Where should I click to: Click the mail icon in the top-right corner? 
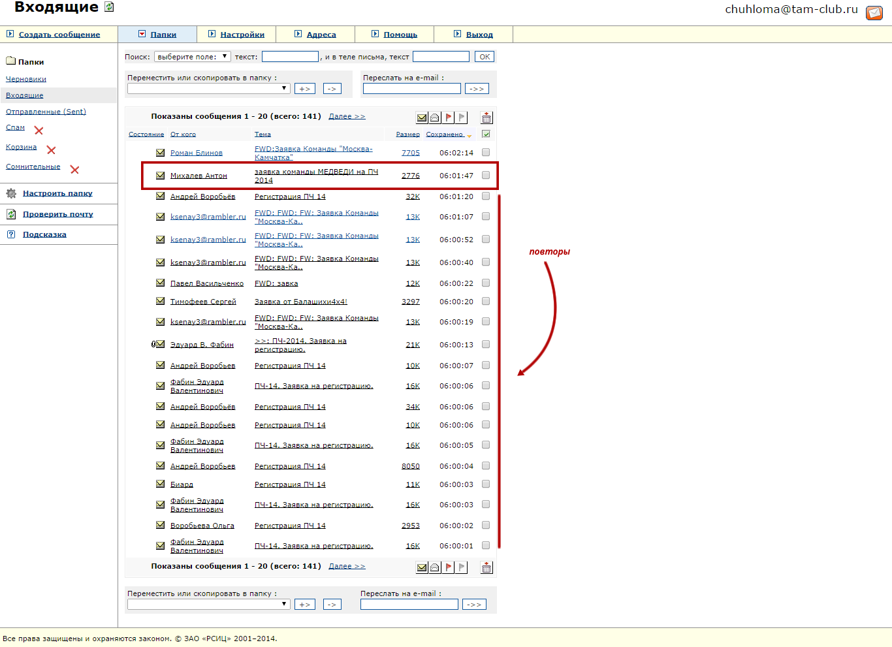[874, 12]
